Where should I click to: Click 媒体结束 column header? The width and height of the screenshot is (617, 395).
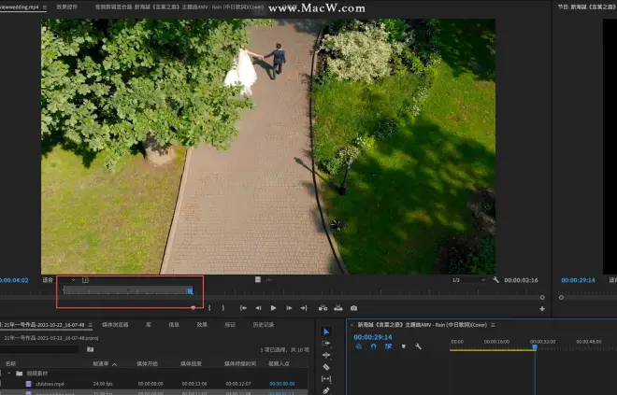191,364
